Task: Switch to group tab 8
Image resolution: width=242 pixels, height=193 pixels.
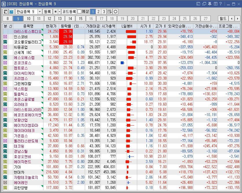Action: click(8, 19)
